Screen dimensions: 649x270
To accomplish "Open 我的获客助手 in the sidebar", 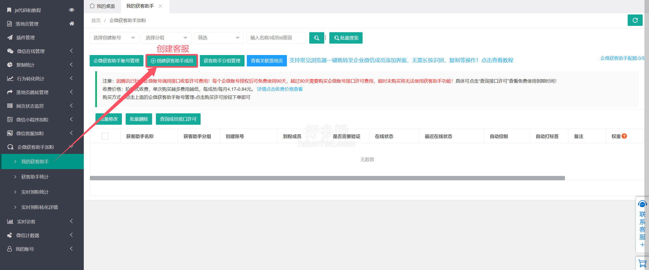I will pyautogui.click(x=43, y=161).
